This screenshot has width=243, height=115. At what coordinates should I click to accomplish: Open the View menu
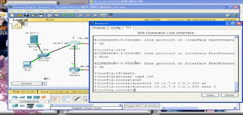[41, 11]
